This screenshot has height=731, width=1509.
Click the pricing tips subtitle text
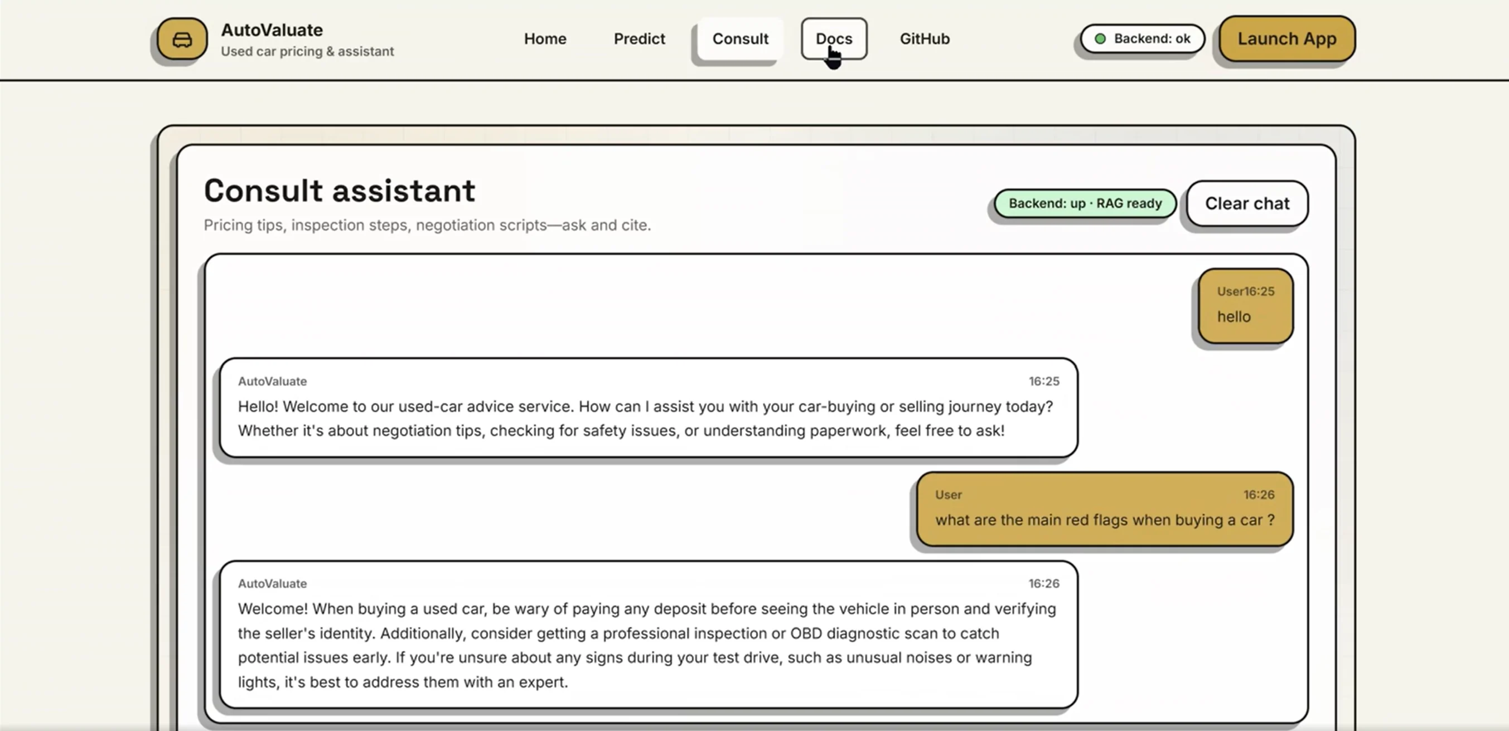pyautogui.click(x=427, y=225)
